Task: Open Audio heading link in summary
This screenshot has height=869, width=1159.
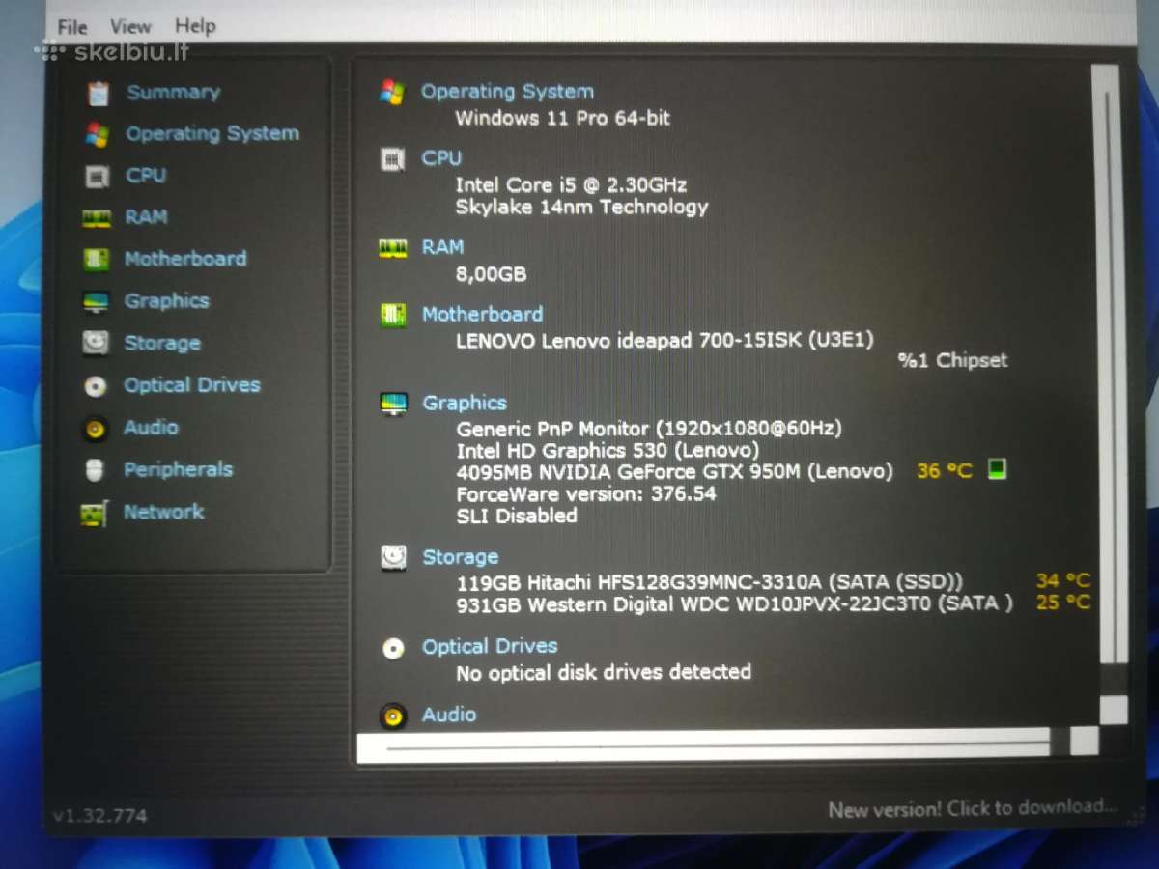Action: pyautogui.click(x=449, y=715)
